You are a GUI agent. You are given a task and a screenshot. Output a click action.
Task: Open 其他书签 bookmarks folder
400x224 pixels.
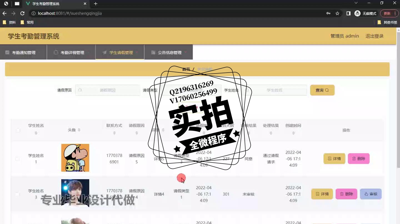tap(387, 23)
